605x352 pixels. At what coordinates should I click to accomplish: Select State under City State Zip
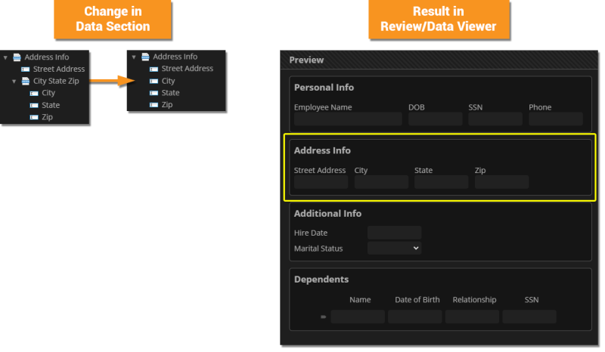[x=51, y=105]
